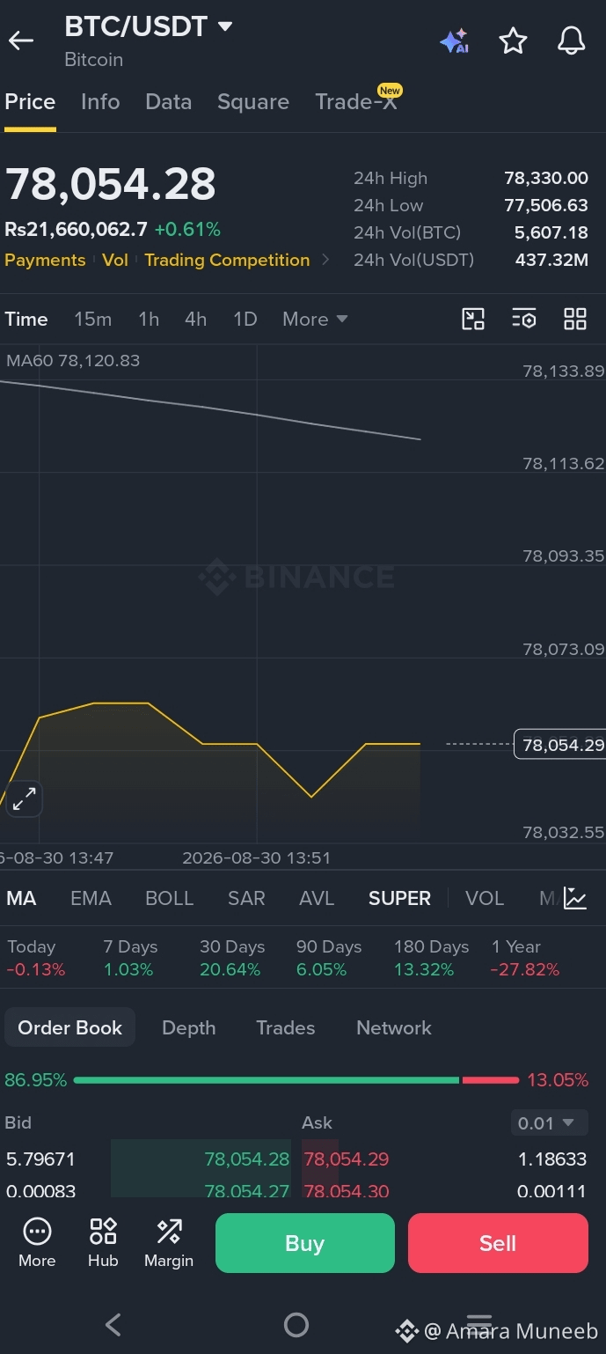Open the Trades tab
This screenshot has width=606, height=1354.
tap(285, 1027)
